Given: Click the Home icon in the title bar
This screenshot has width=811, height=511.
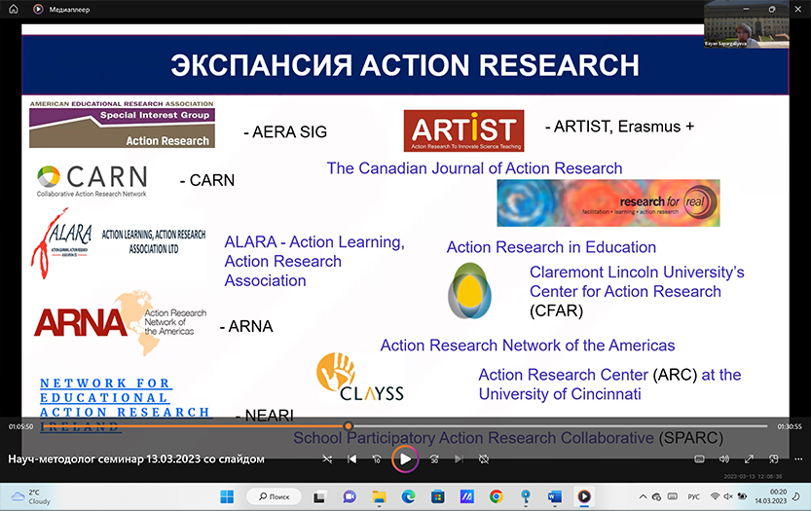Looking at the screenshot, I should [14, 8].
